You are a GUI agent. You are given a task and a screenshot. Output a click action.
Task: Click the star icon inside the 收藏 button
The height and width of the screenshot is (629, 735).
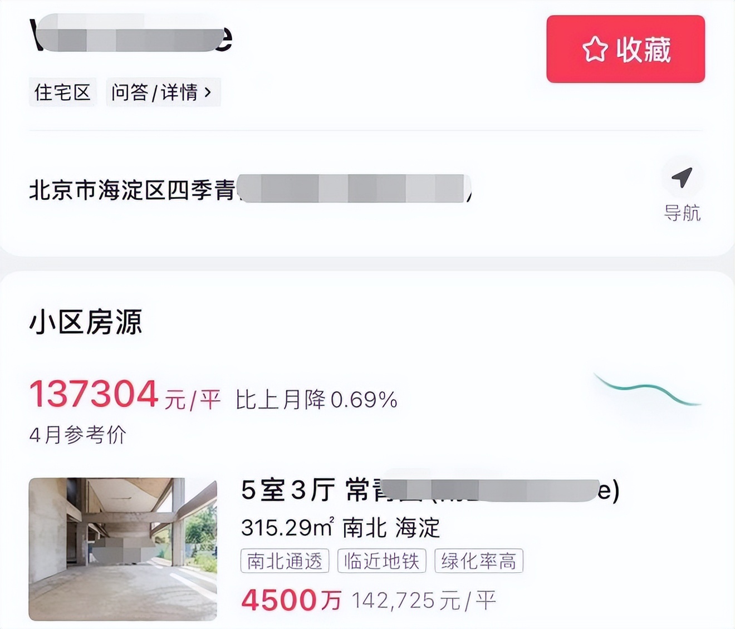[595, 49]
